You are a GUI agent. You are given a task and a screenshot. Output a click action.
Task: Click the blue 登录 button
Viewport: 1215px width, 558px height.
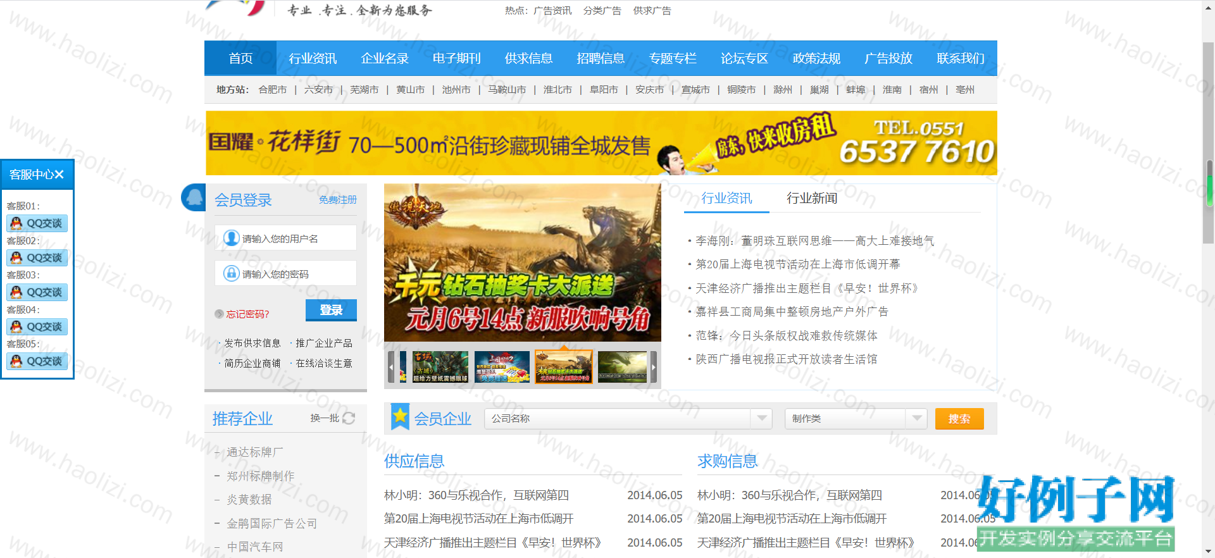pyautogui.click(x=331, y=310)
